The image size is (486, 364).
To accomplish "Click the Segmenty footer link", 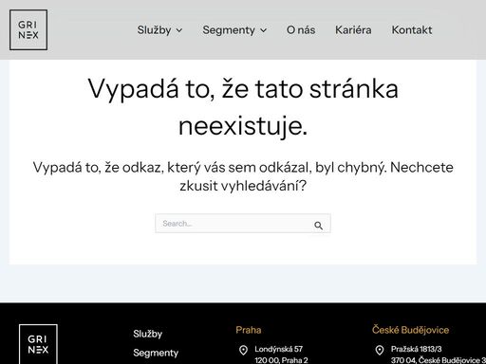I will pyautogui.click(x=156, y=353).
